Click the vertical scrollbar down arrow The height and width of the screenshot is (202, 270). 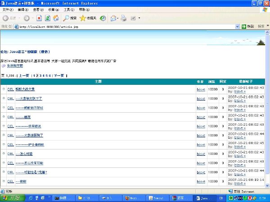(x=267, y=185)
